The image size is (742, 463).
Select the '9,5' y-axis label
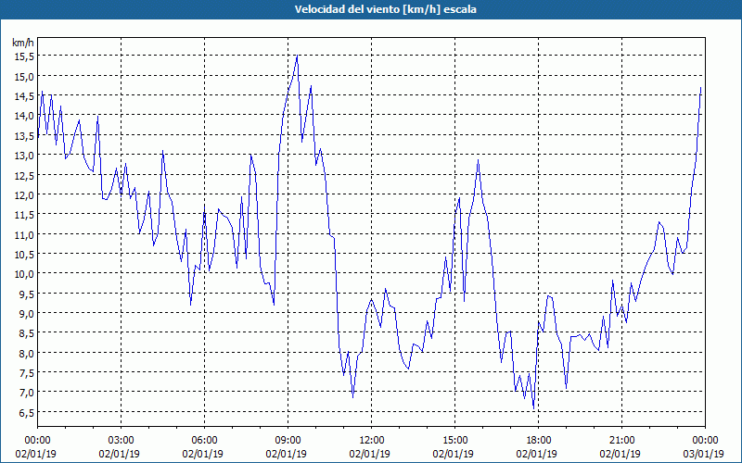click(26, 294)
